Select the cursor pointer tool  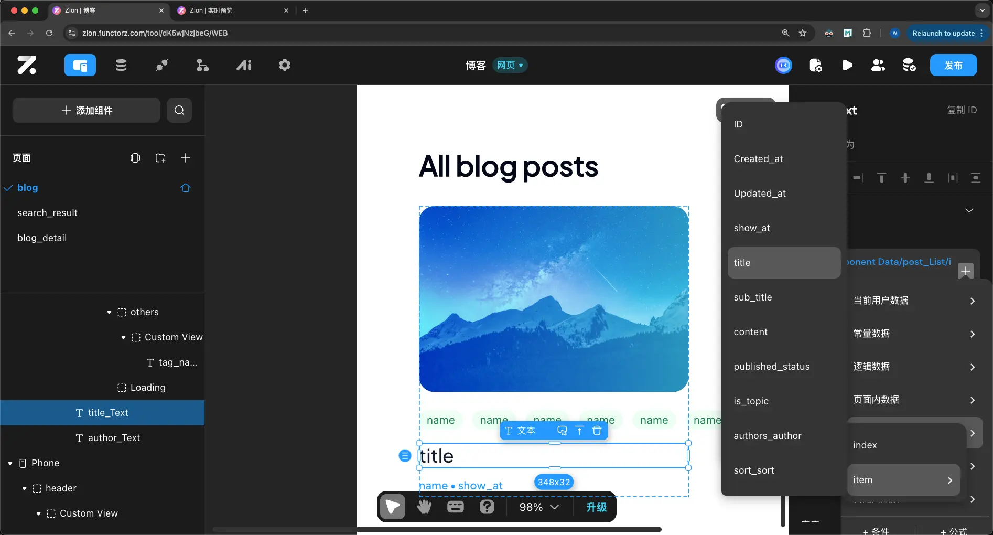click(393, 507)
